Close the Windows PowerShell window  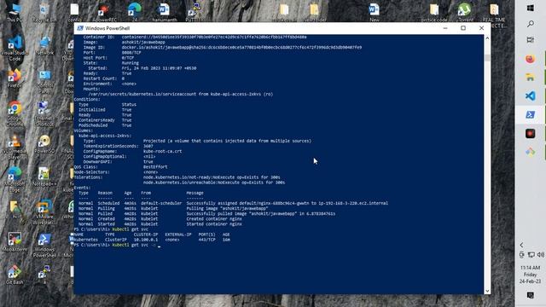pyautogui.click(x=481, y=28)
